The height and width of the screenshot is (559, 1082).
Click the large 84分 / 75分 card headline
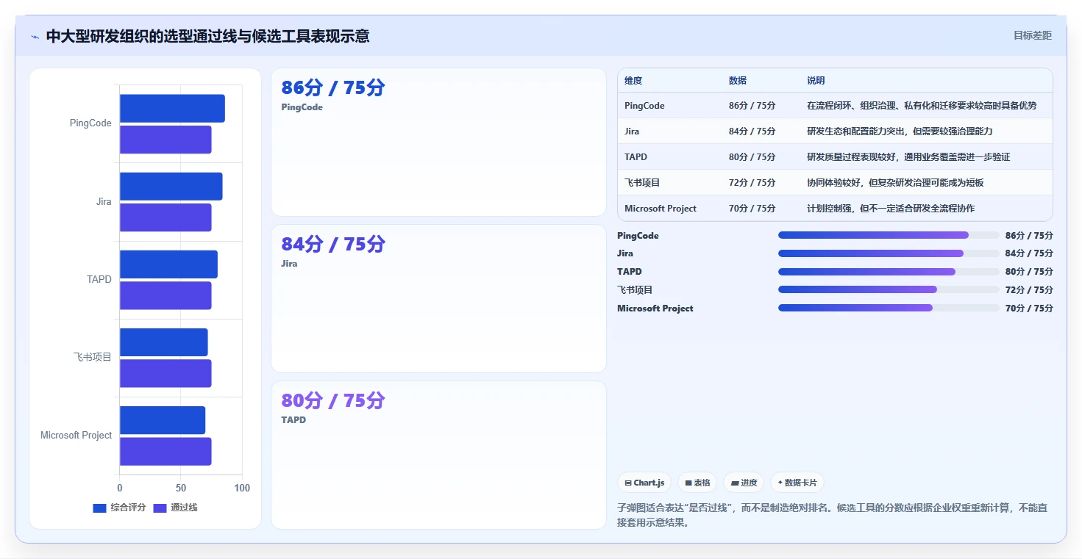[x=333, y=245]
